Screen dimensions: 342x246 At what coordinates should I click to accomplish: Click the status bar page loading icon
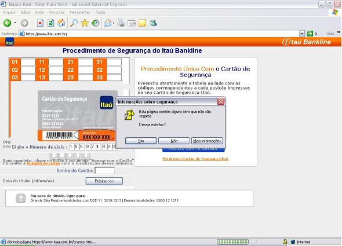pyautogui.click(x=3, y=242)
